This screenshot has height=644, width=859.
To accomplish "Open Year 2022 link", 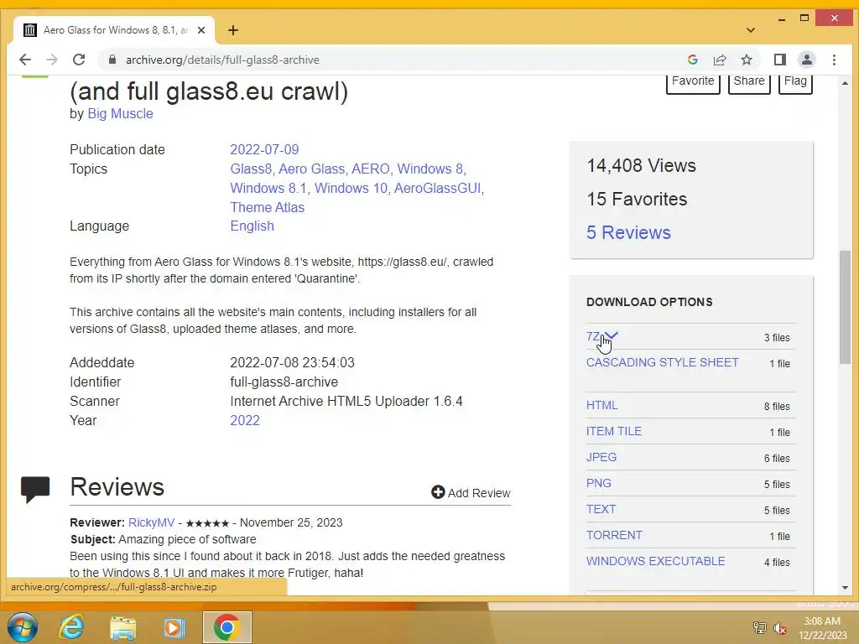I will 244,420.
